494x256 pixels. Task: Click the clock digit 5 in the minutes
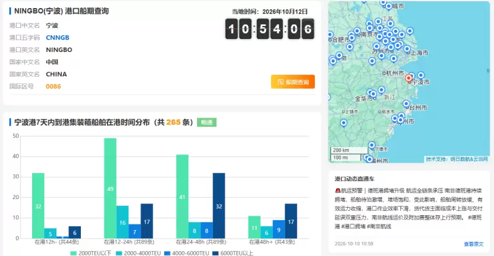[263, 29]
